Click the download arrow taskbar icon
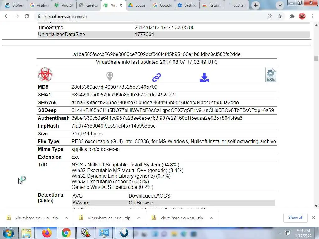 [124, 233]
